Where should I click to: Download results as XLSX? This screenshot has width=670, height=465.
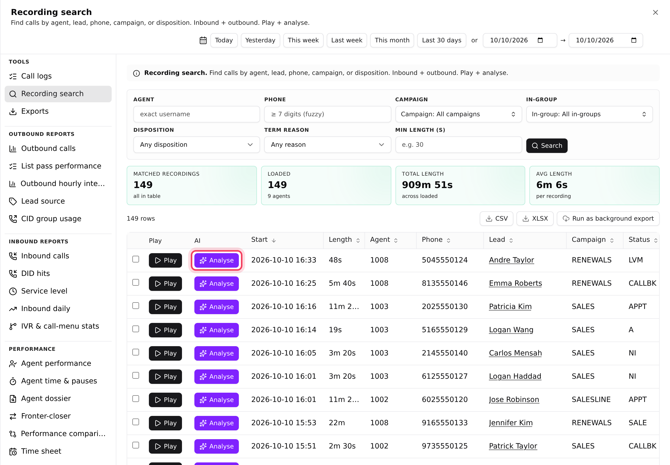point(535,219)
